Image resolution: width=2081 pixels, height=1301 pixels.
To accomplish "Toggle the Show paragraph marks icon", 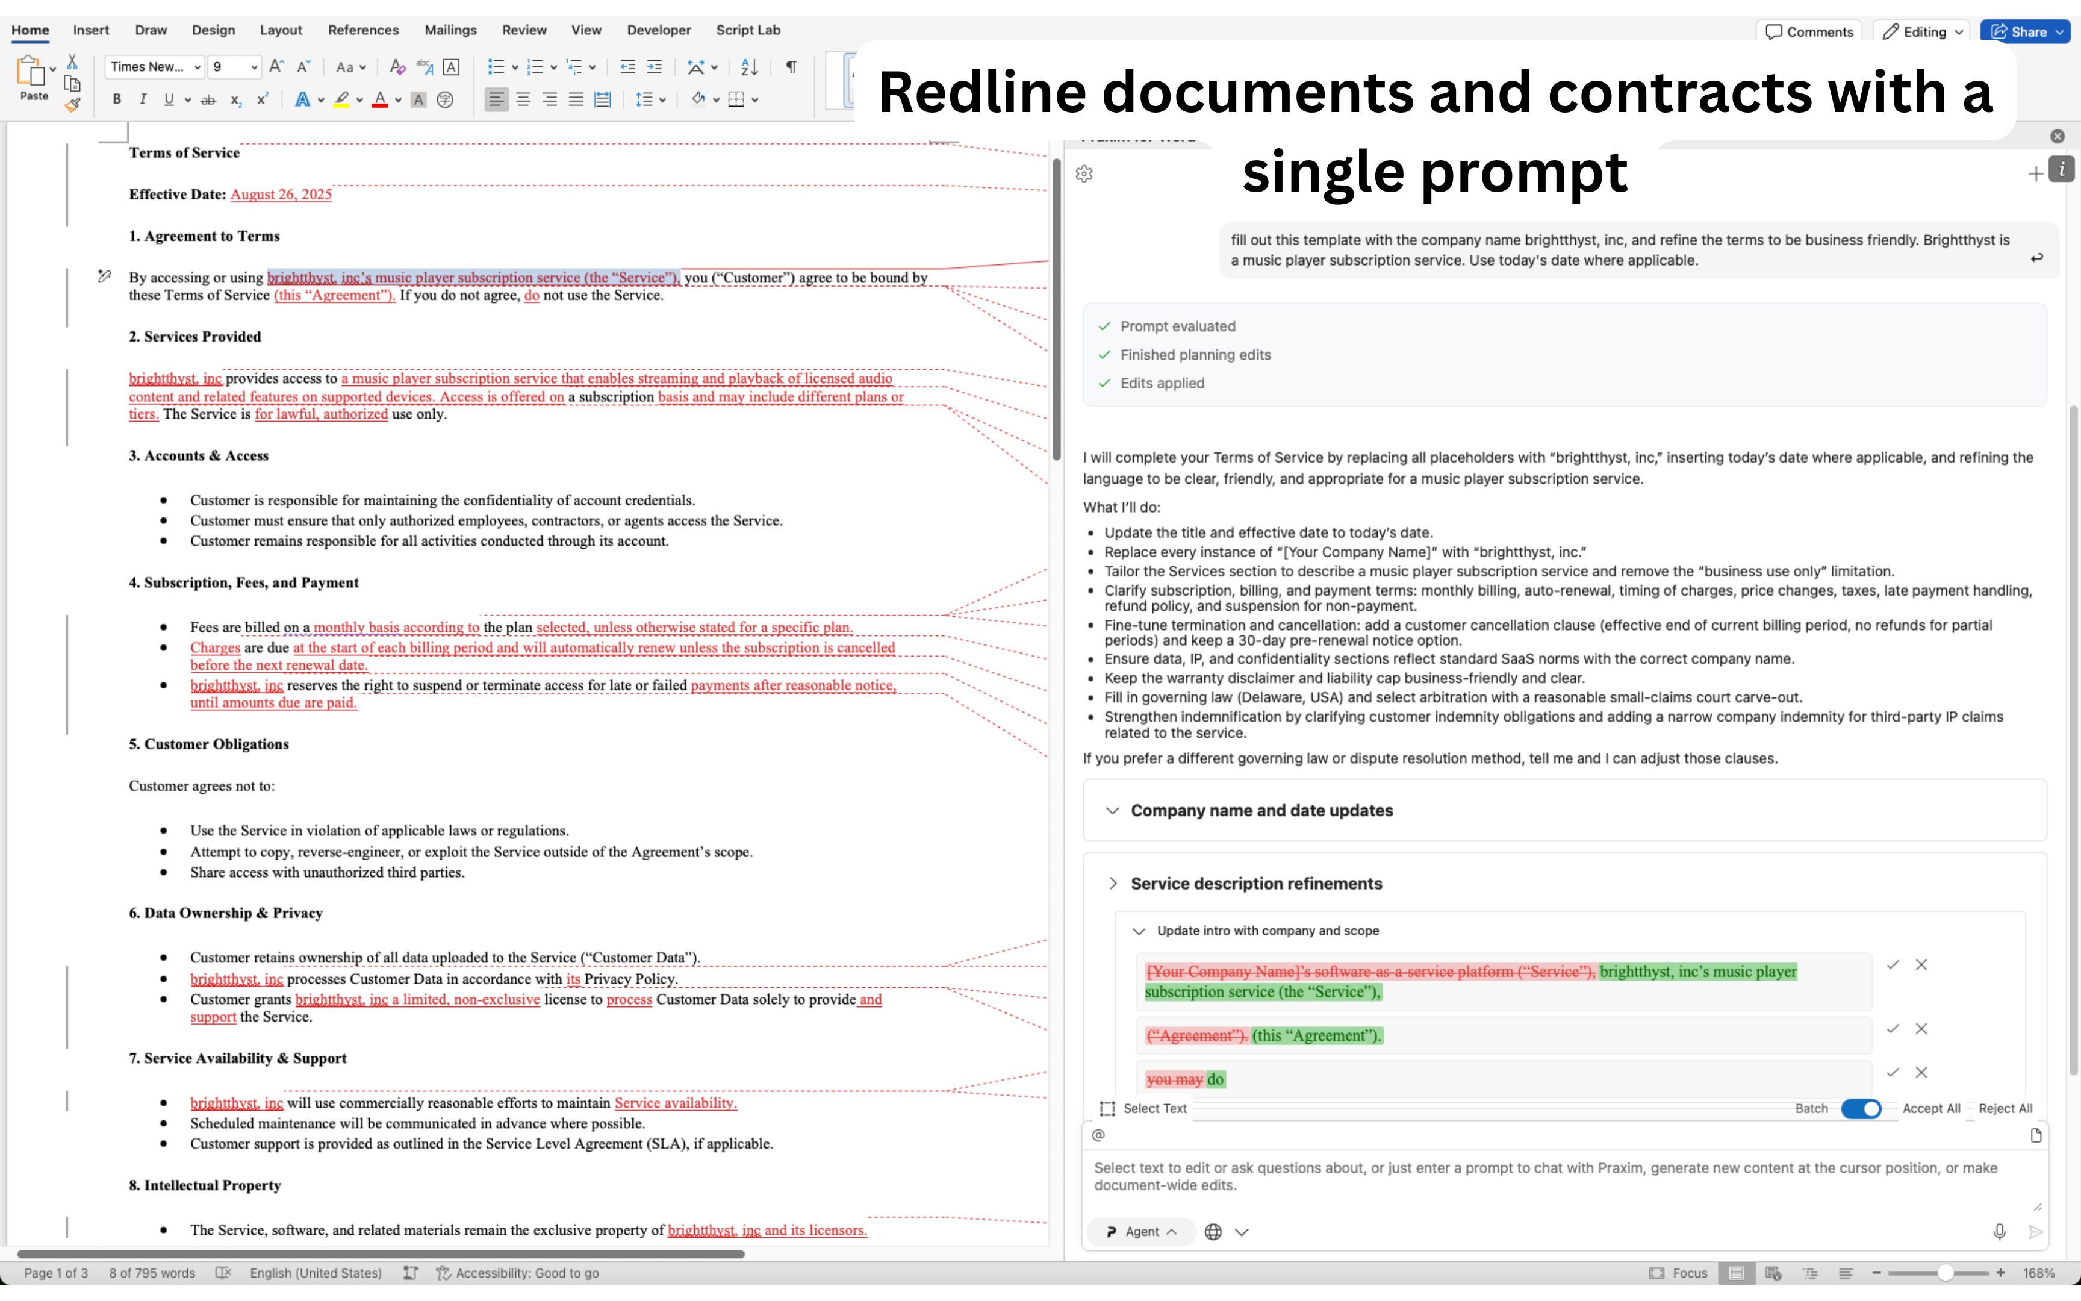I will pyautogui.click(x=791, y=67).
